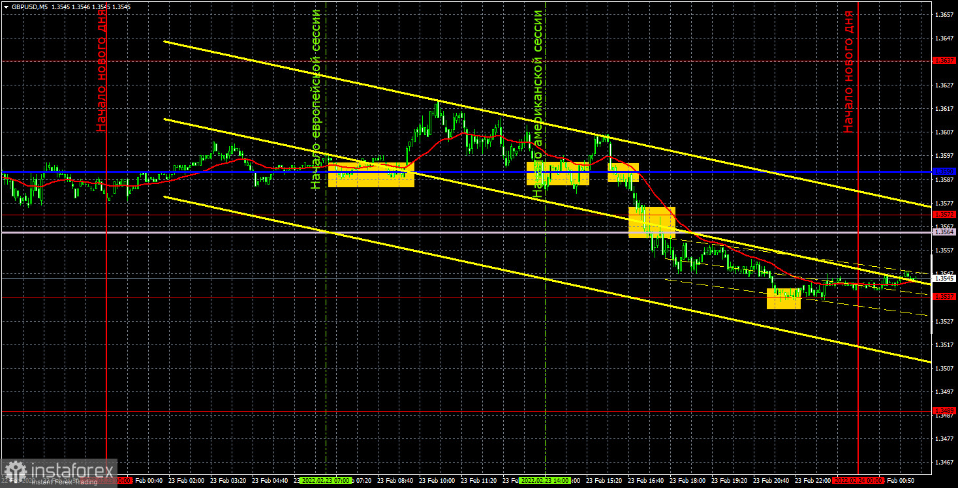Viewport: 958px width, 488px height.
Task: Click the chart shift triangle beside GBPUSD title
Action: (6, 7)
